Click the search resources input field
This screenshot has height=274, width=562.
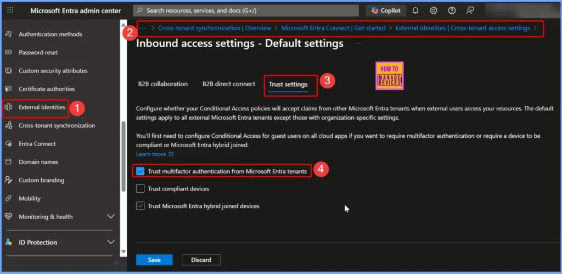point(246,10)
